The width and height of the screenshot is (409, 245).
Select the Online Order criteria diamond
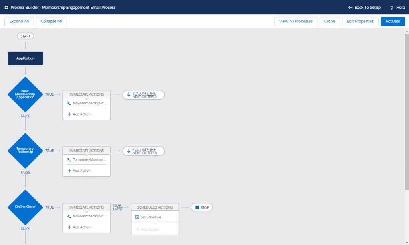point(25,207)
